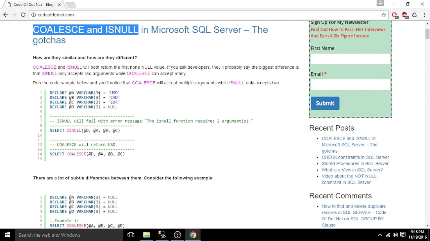The width and height of the screenshot is (430, 241).
Task: Open the Adblock Plus extension
Action: 404,15
